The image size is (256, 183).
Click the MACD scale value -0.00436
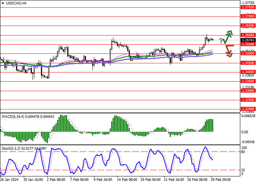pos(248,142)
